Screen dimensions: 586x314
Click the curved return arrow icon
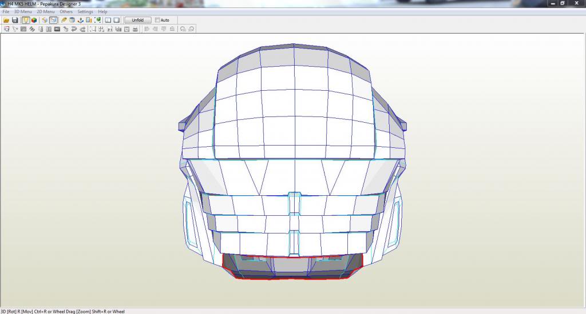coord(74,29)
